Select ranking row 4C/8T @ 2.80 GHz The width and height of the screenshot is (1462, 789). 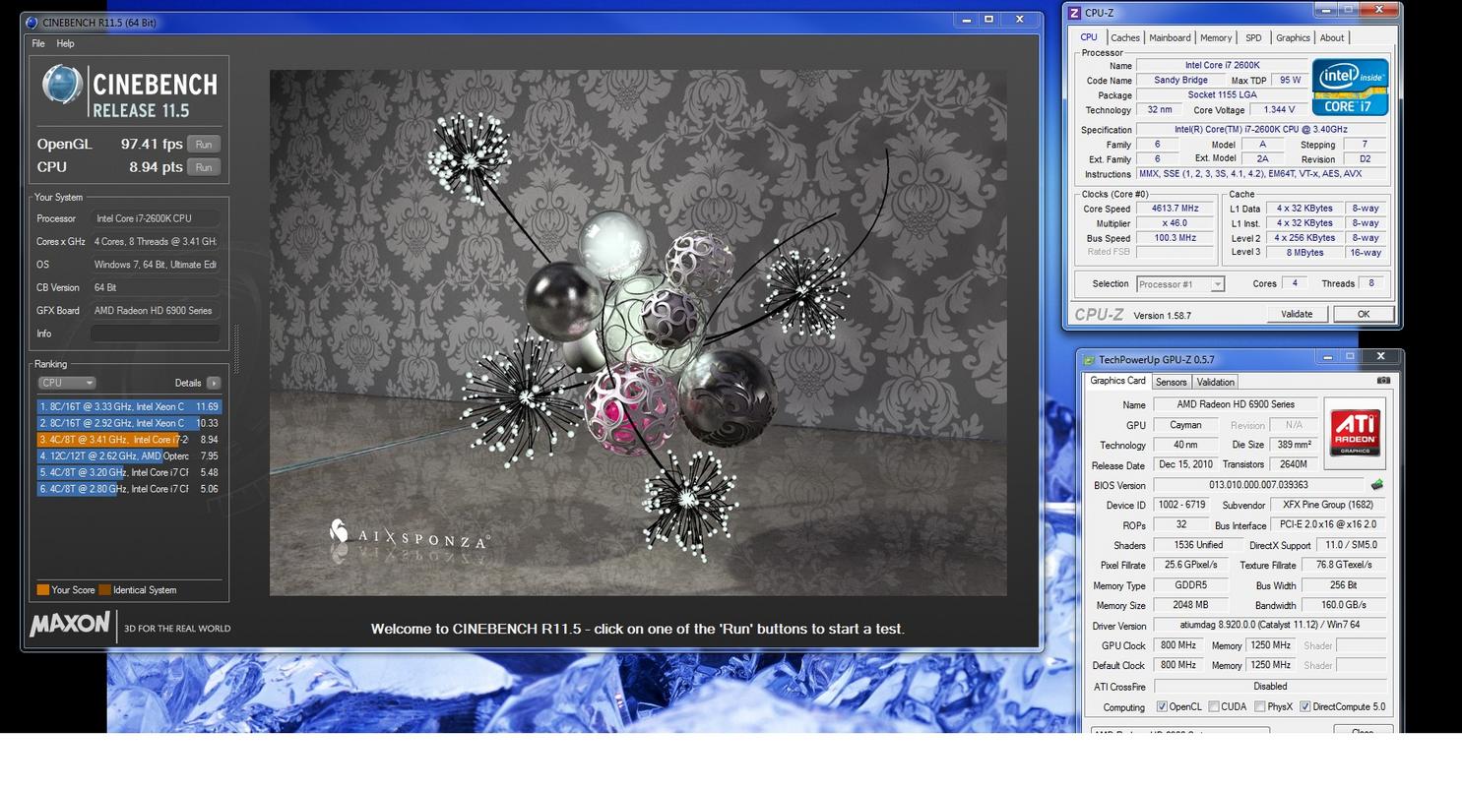click(129, 489)
